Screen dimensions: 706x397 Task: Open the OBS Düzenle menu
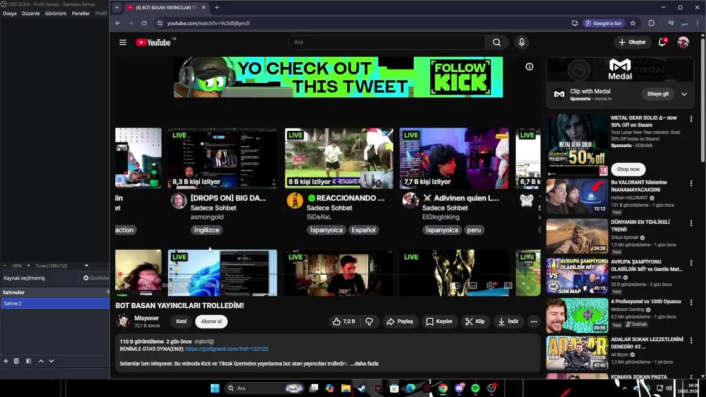pos(31,13)
